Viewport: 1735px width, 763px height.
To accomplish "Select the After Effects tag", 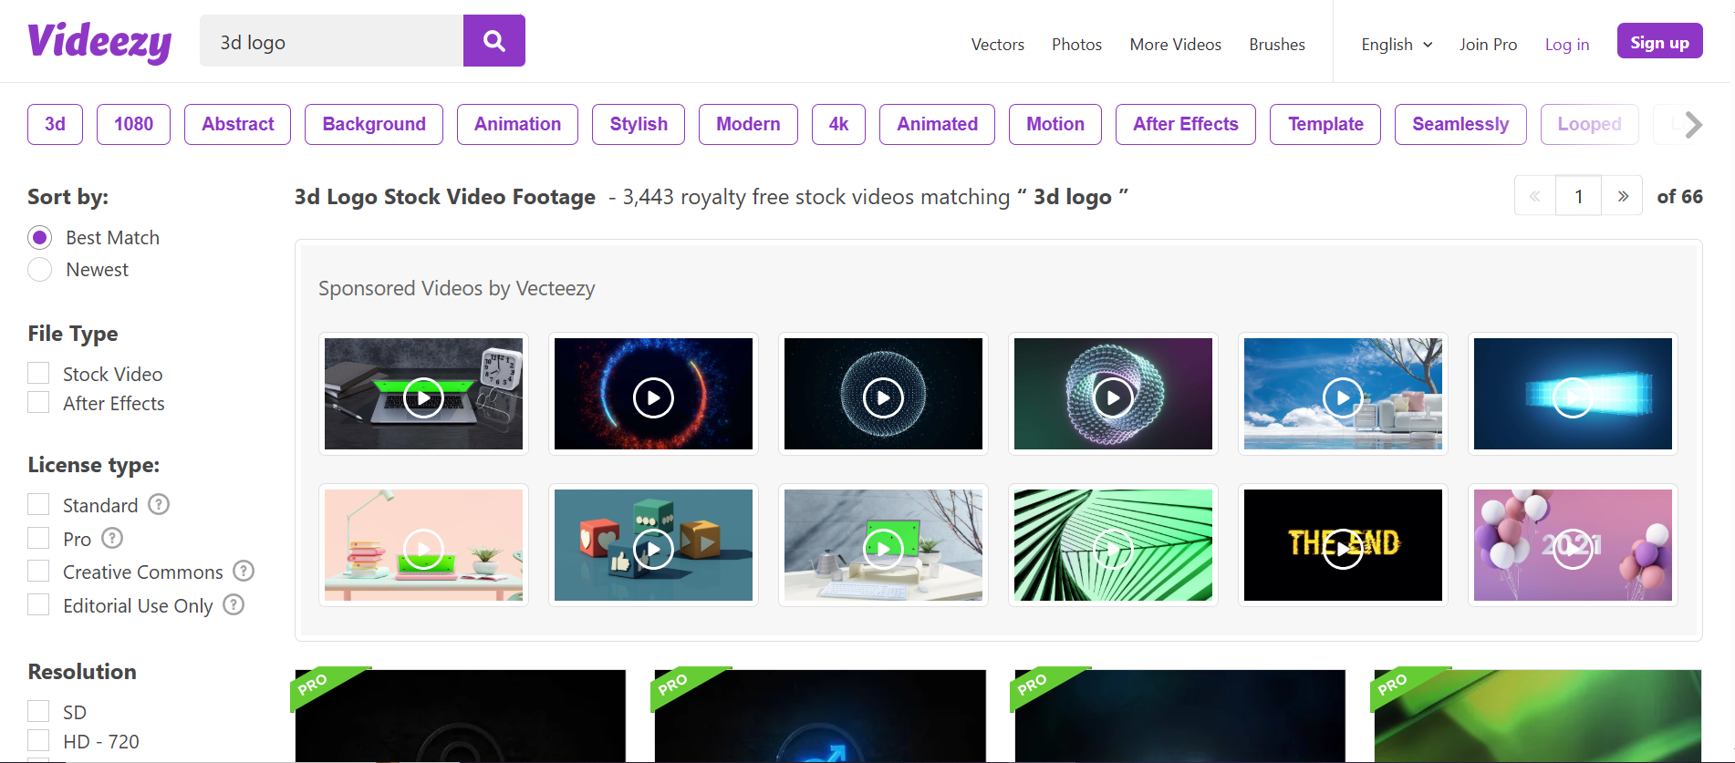I will click(x=1186, y=124).
